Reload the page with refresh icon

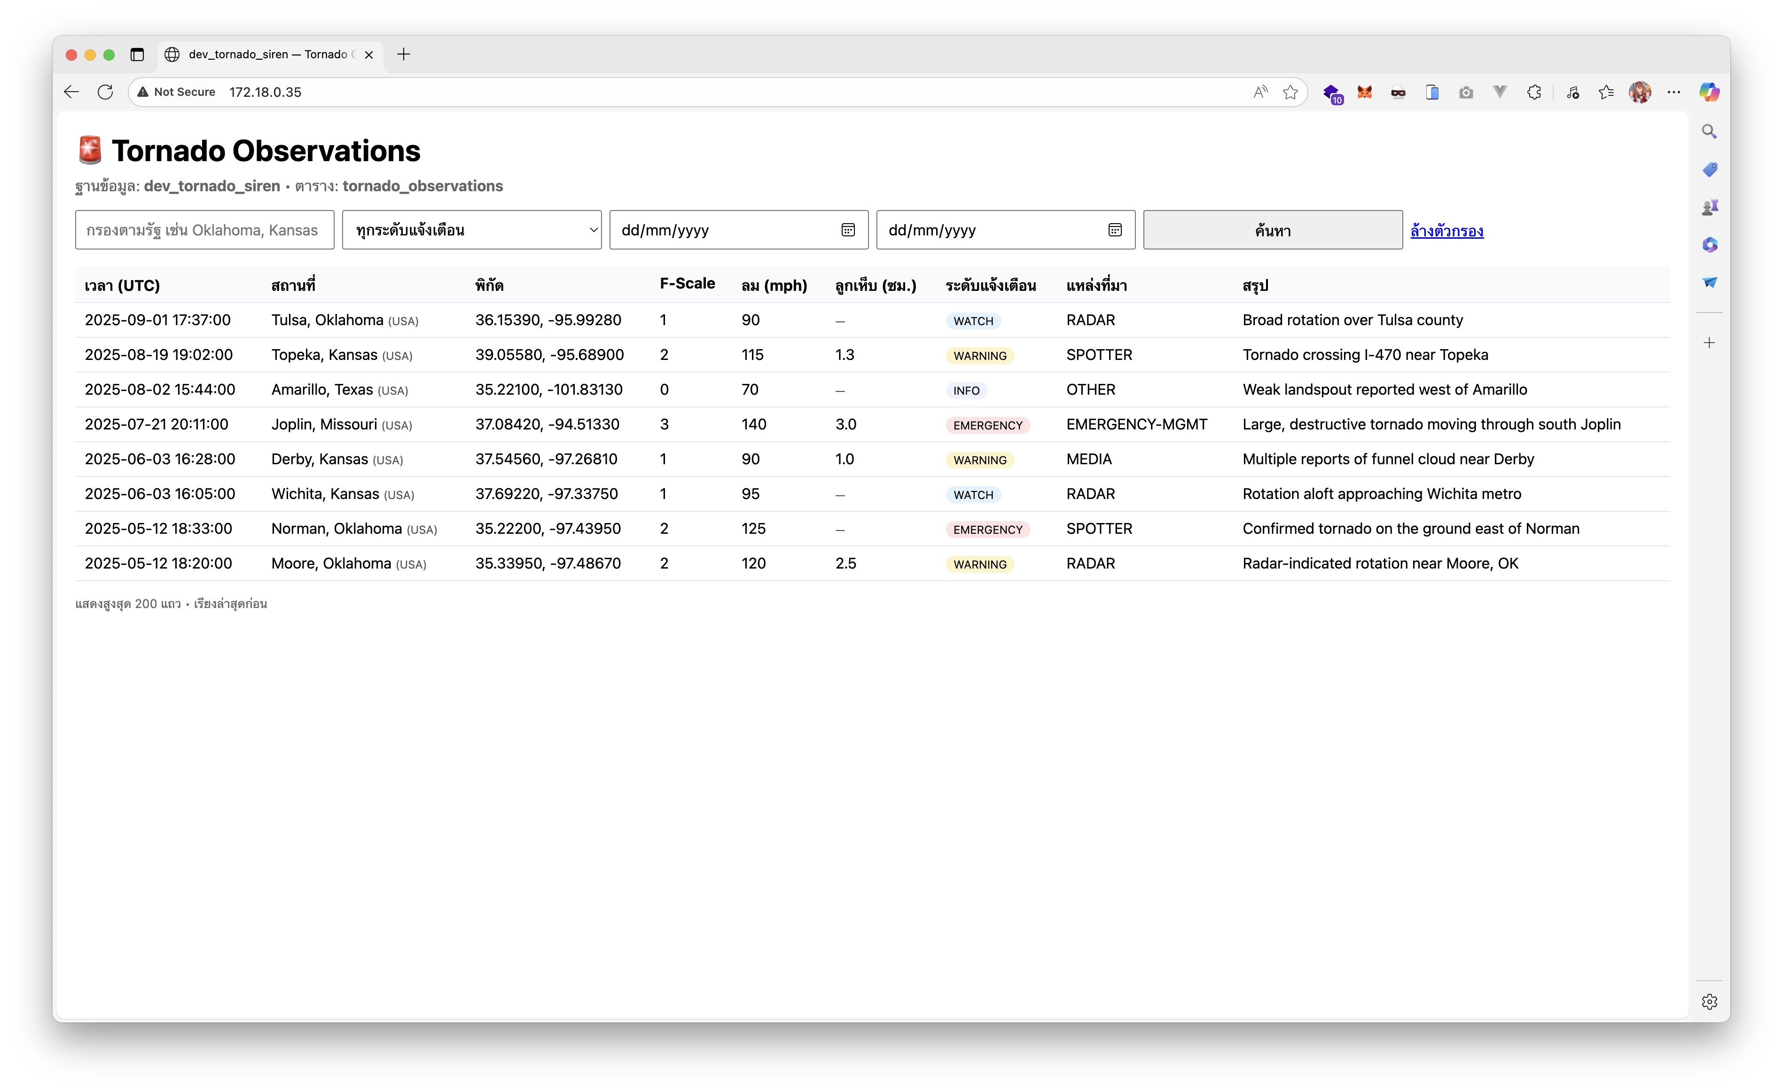[106, 92]
